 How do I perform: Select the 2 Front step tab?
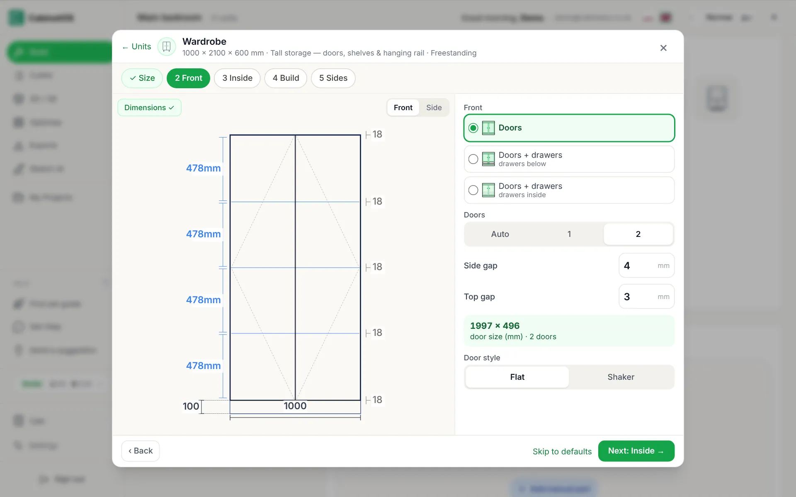coord(188,78)
